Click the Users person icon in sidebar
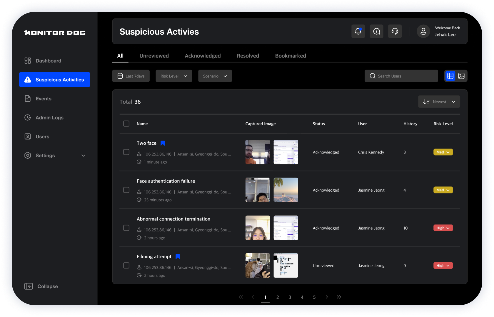 point(28,136)
